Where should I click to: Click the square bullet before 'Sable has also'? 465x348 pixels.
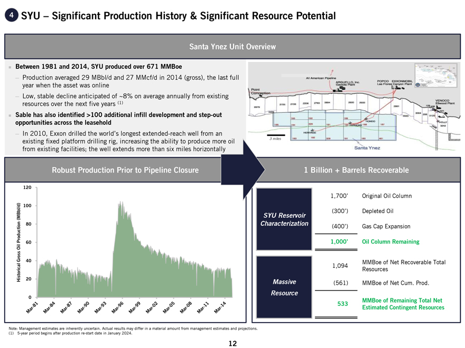(10, 114)
